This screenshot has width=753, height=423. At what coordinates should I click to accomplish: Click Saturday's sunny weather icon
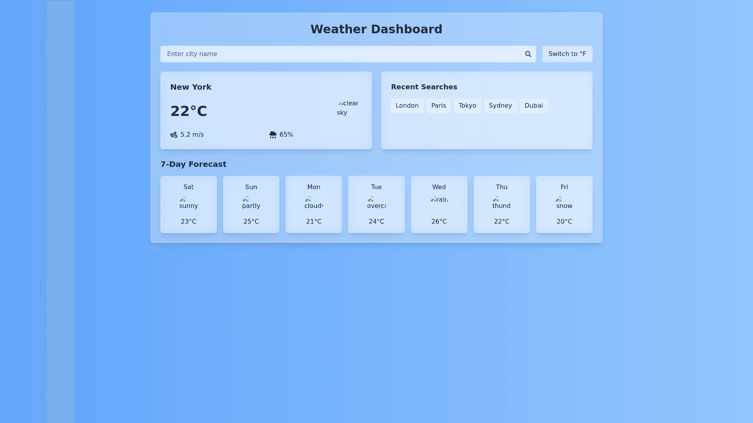click(188, 203)
